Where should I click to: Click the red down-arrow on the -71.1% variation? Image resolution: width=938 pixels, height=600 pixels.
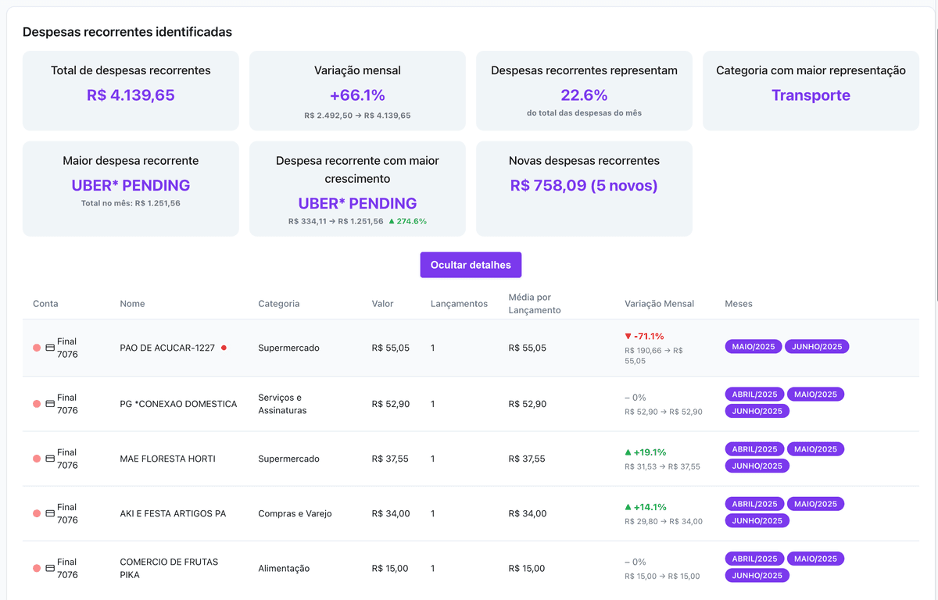tap(628, 337)
